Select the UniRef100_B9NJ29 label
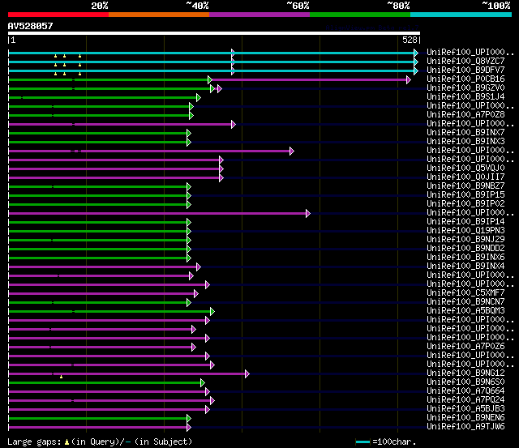The width and height of the screenshot is (519, 448). pos(465,240)
